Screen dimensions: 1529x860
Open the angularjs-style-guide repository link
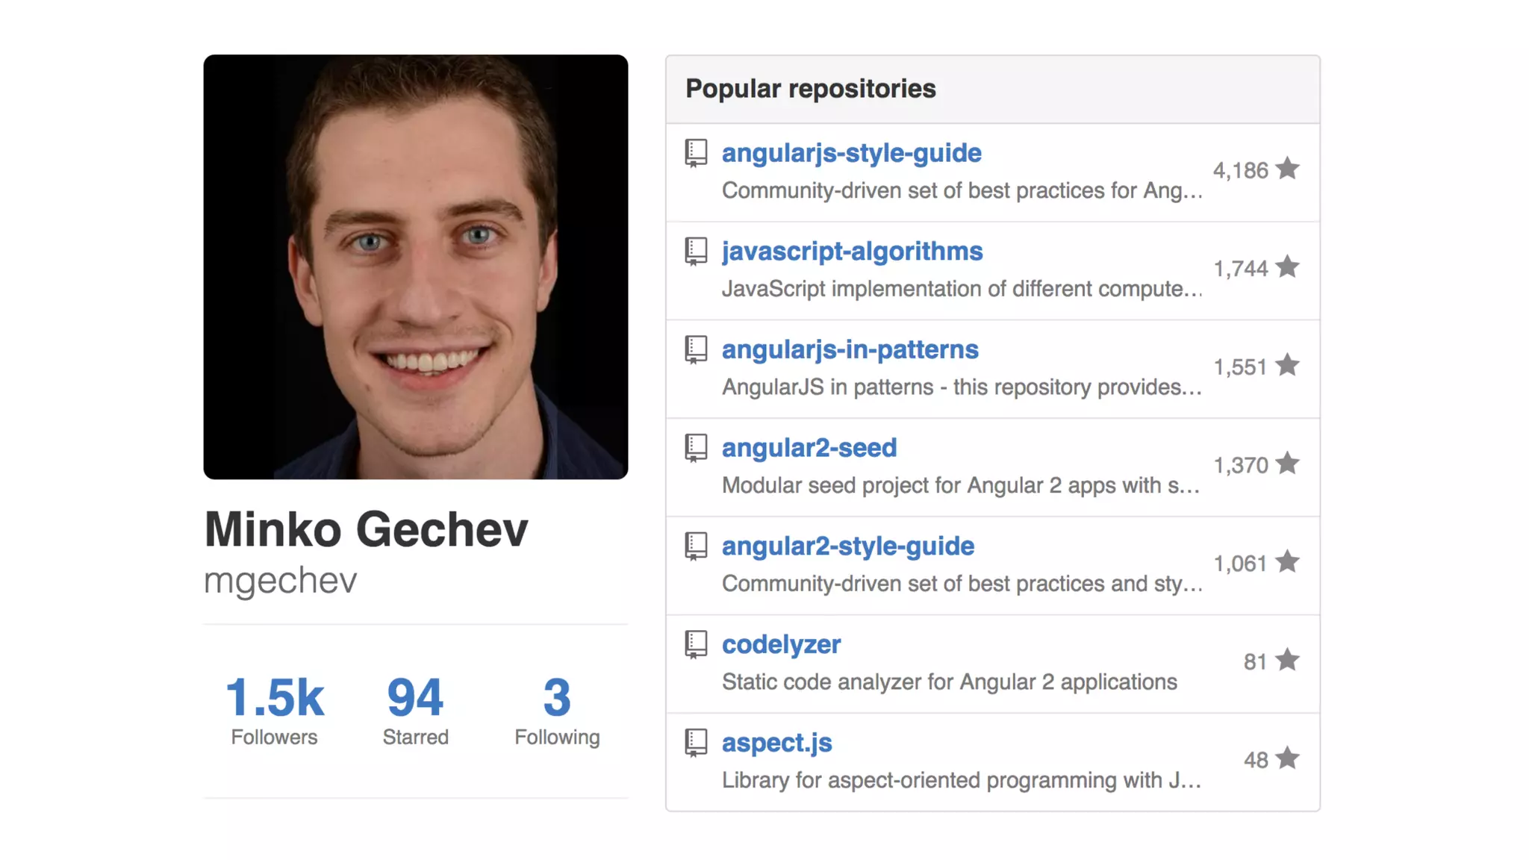click(x=851, y=153)
